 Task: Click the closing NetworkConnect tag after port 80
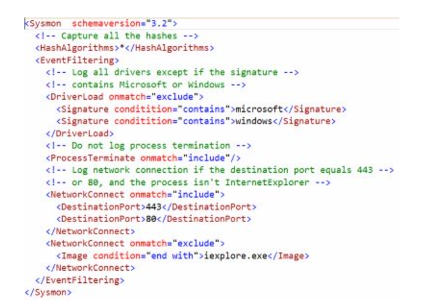click(90, 232)
